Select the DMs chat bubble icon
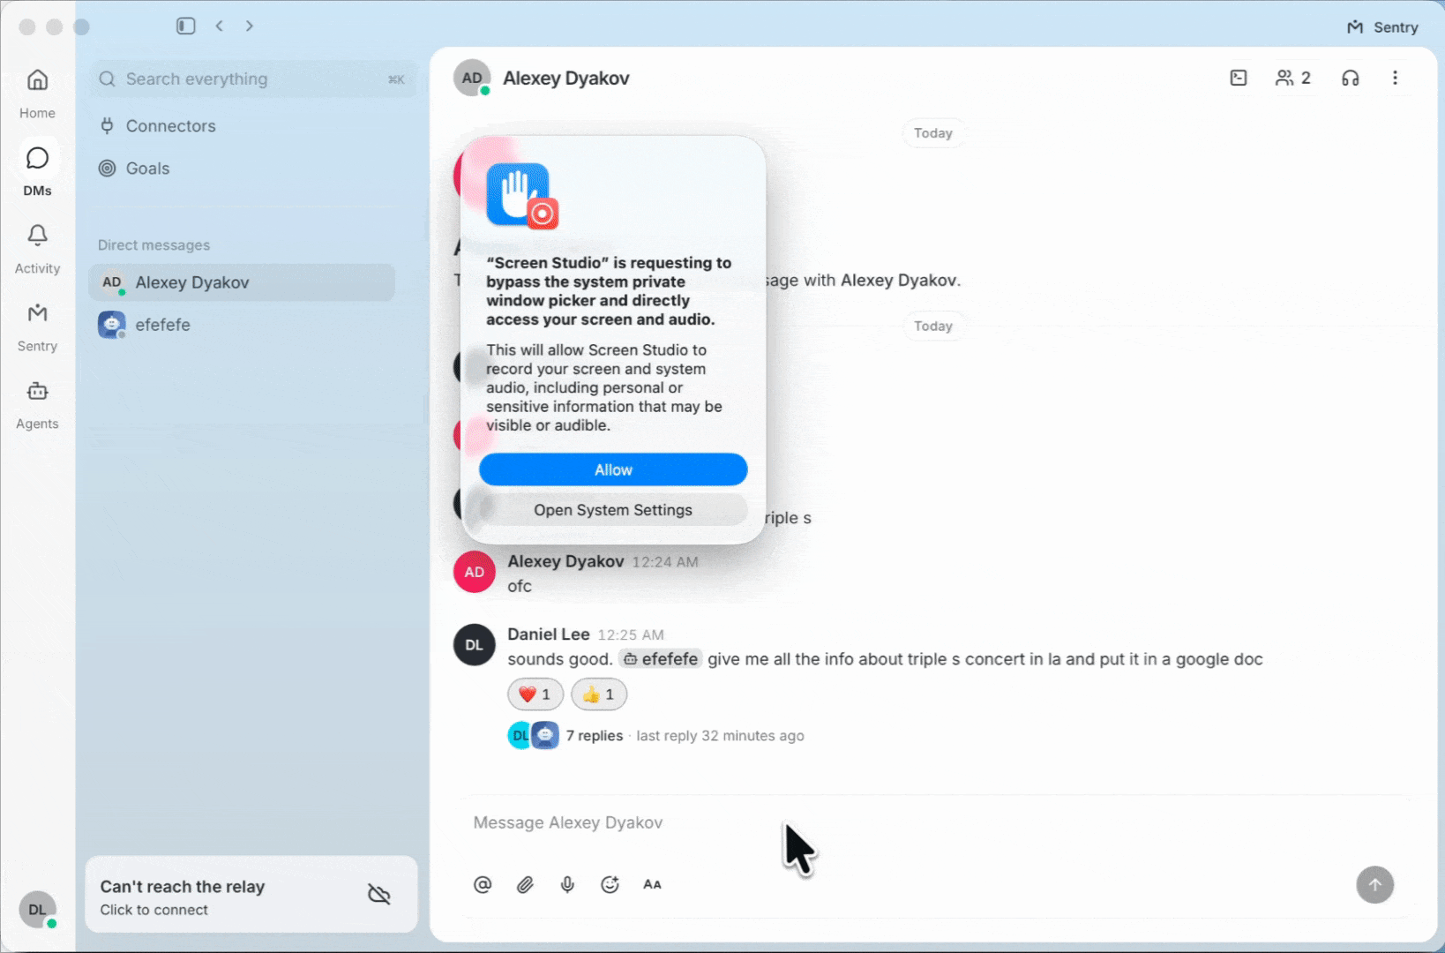The image size is (1445, 953). coord(37,159)
